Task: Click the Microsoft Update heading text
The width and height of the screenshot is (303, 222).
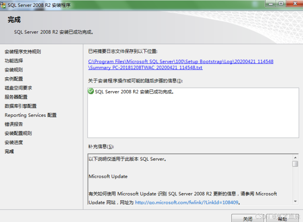Action: [x=108, y=176]
